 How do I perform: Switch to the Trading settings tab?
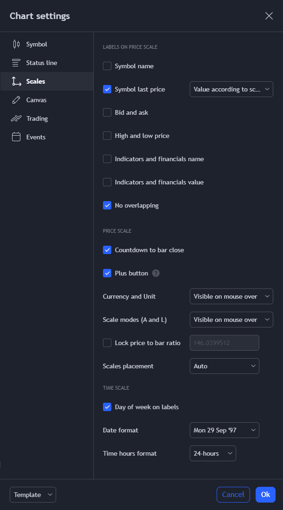click(x=37, y=118)
